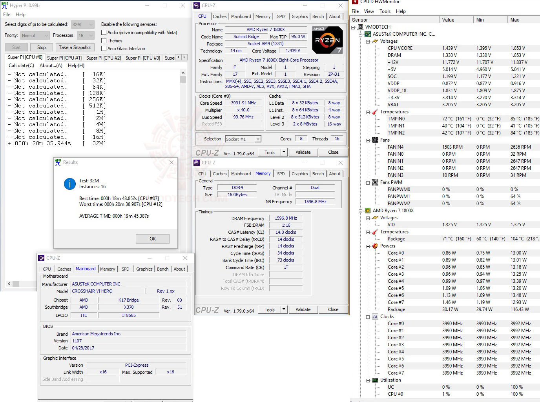Viewport: 540px width, 402px height.
Task: Click the Utilization icon in HWMonitor tree
Action: pos(375,380)
